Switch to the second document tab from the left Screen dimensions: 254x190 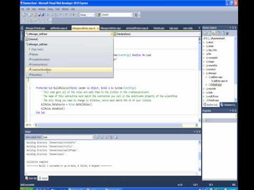[x=59, y=28]
